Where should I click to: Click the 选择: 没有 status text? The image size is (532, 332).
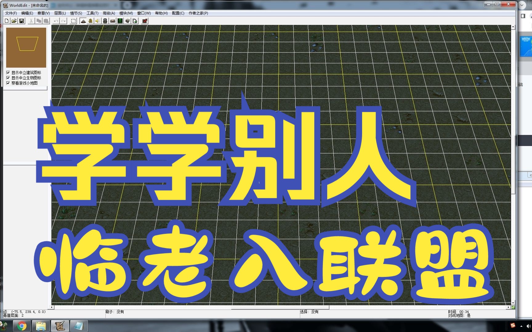tap(309, 312)
